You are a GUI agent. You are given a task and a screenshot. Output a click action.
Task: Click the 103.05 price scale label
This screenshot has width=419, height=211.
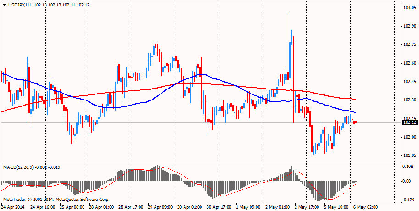coord(409,8)
